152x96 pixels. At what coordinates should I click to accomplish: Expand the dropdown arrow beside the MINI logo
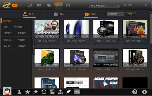(x=20, y=5)
